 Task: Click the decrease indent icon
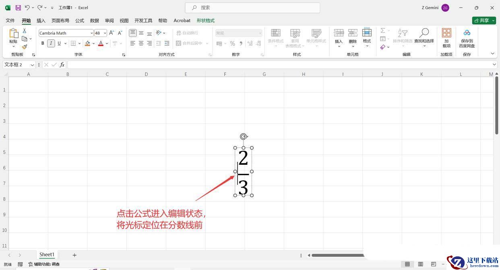click(159, 43)
